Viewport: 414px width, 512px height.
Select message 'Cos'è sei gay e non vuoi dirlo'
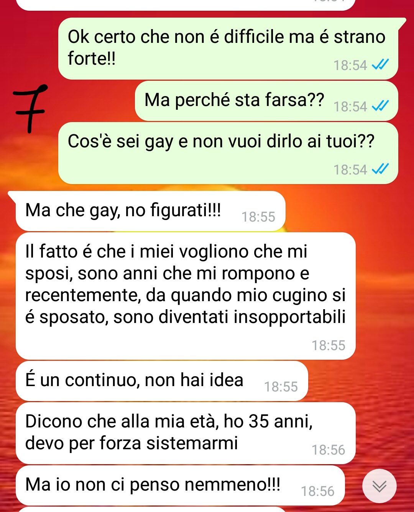pos(228,153)
